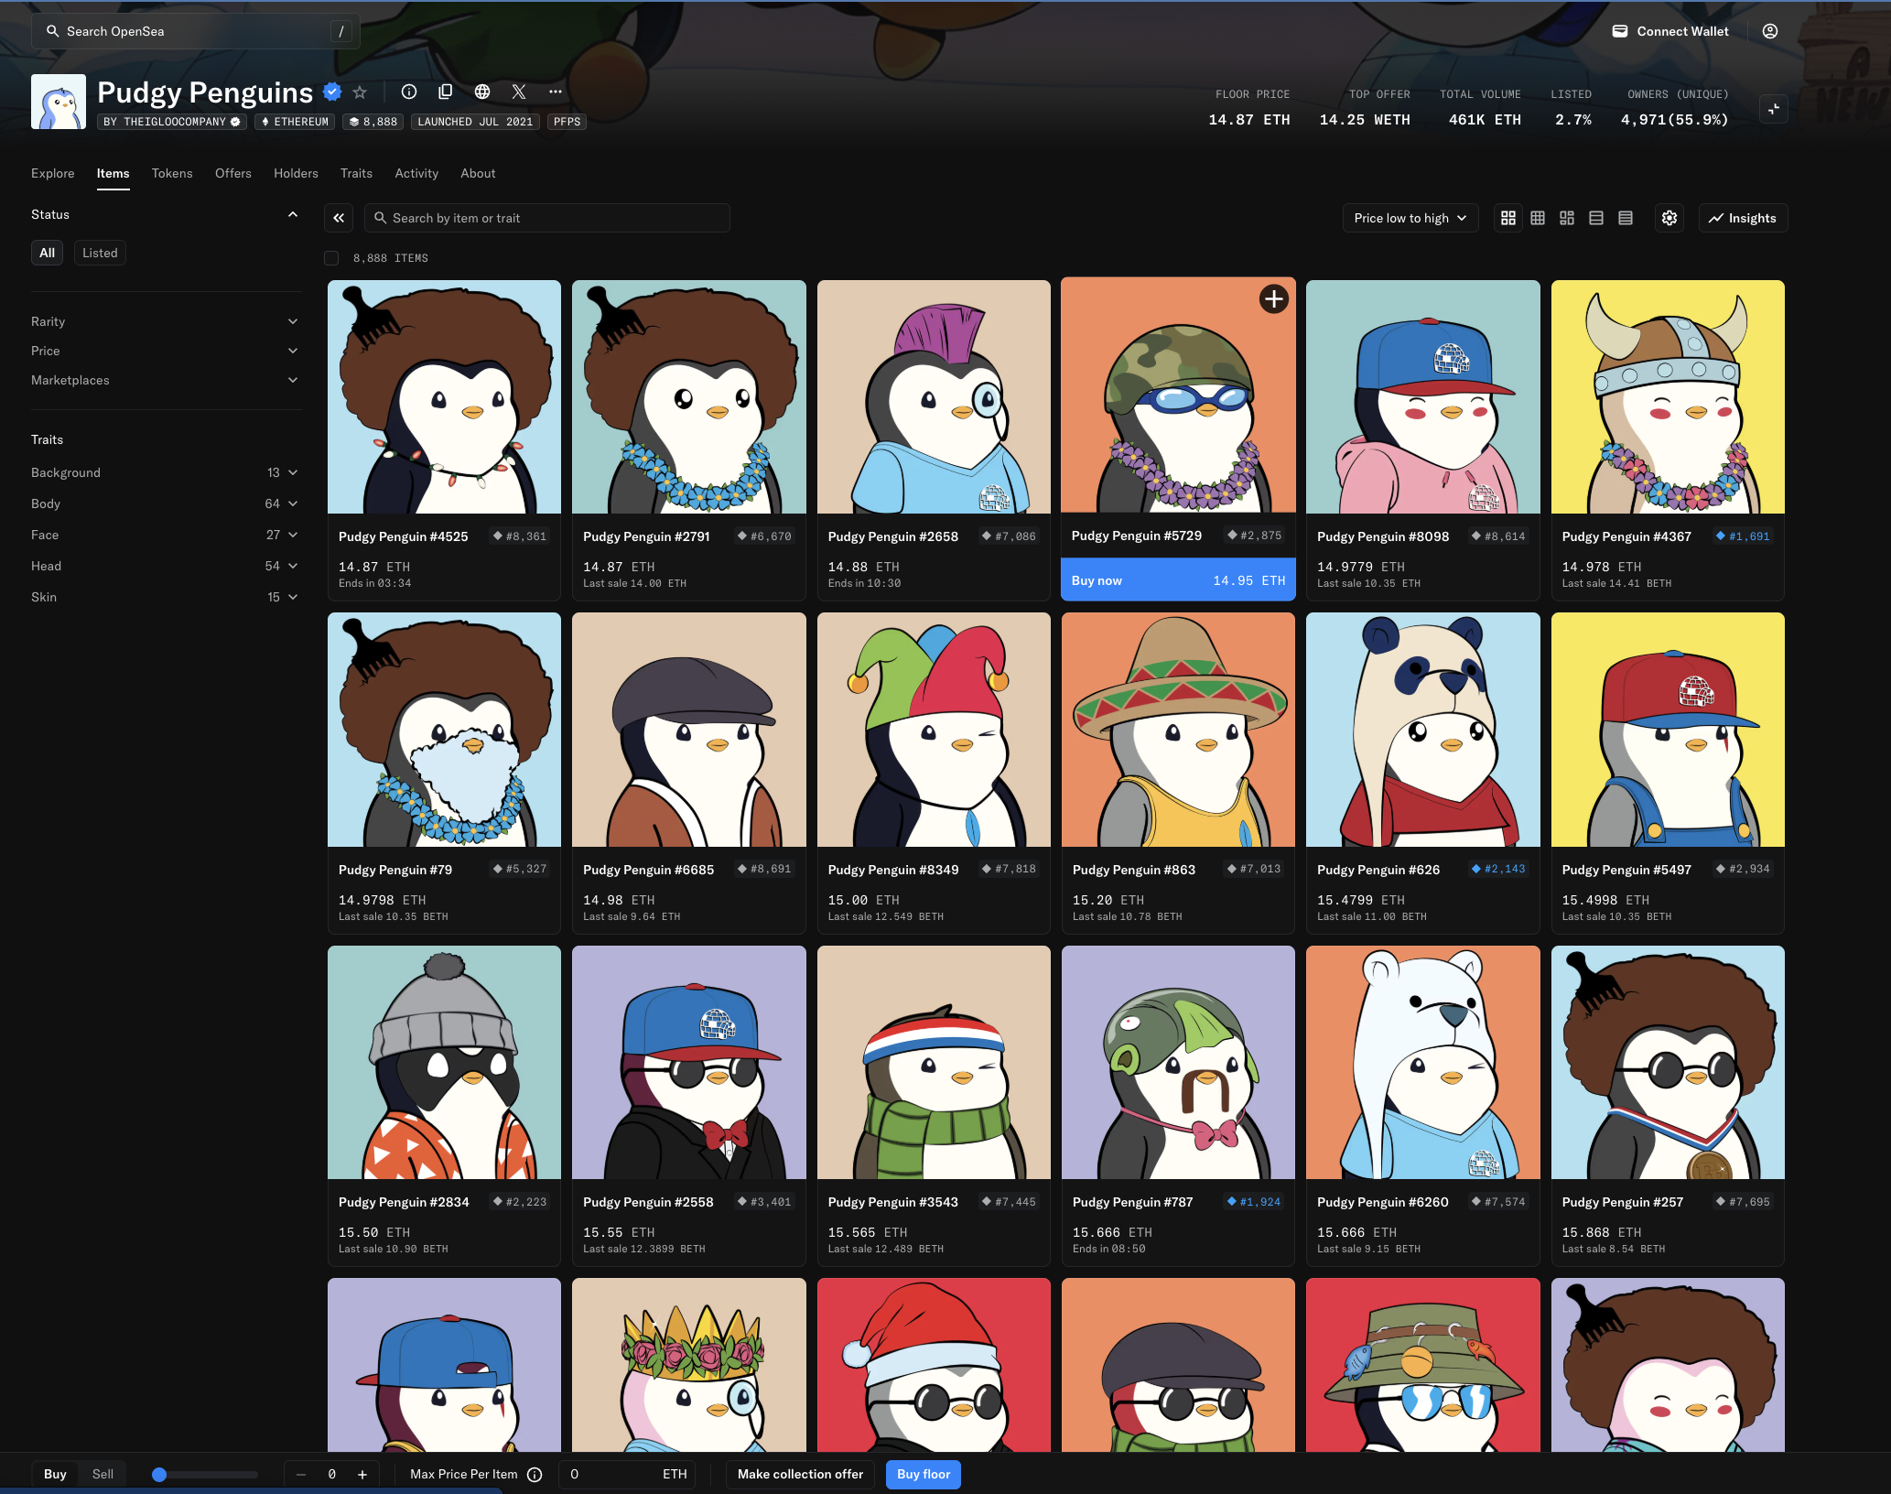
Task: Switch to Sell mode in bottom bar
Action: pyautogui.click(x=103, y=1474)
